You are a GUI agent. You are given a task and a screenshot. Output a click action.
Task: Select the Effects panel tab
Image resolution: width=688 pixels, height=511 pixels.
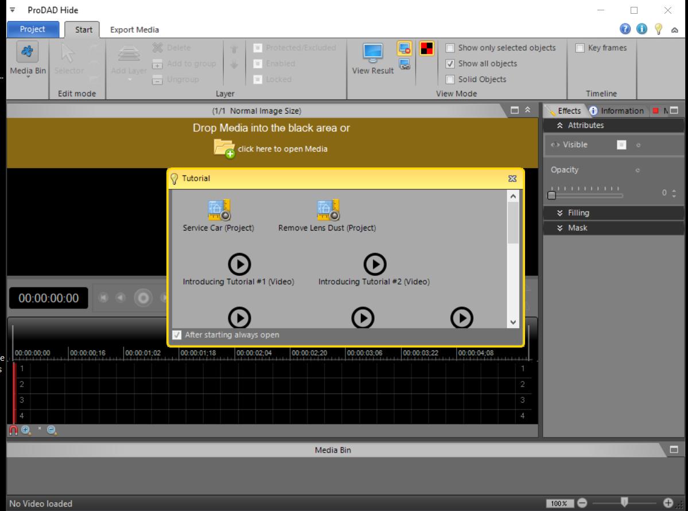(565, 111)
